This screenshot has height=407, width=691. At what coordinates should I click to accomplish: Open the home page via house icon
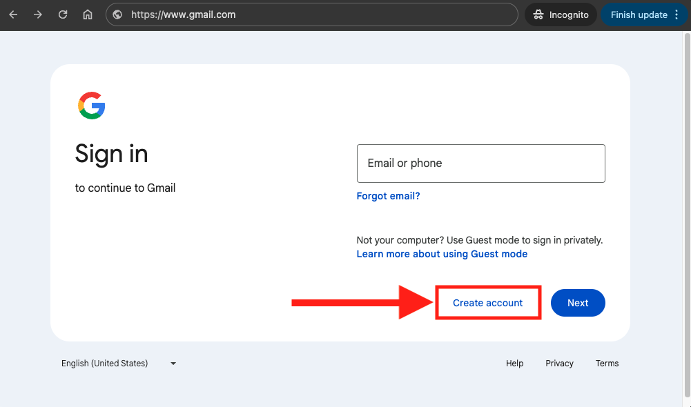88,14
